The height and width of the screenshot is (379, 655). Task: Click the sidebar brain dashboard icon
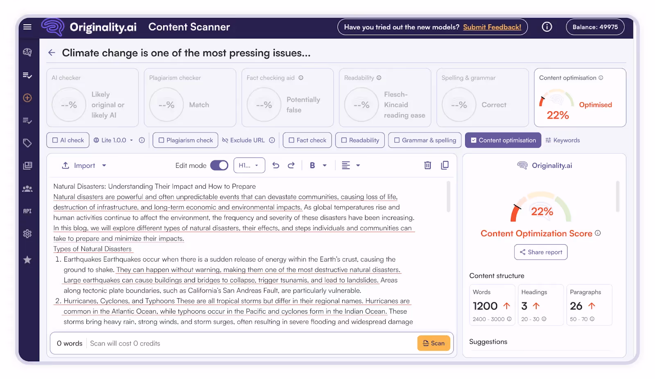click(x=27, y=52)
